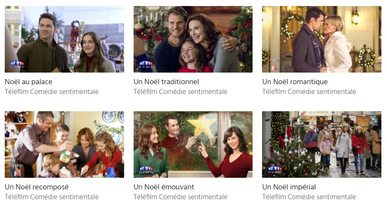Open the Un Noël impérial thumbnail image

pyautogui.click(x=321, y=145)
